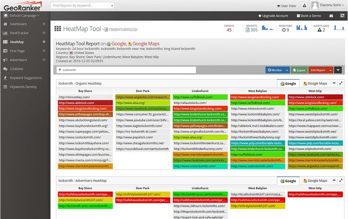Image resolution: width=348 pixels, height=219 pixels.
Task: Click the refresh icon in top bar
Action: tap(342, 15)
